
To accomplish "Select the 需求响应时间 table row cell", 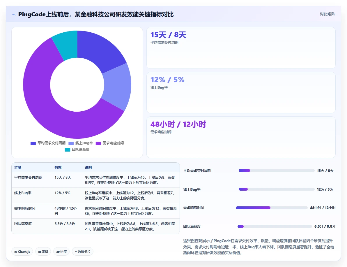I will click(24, 208).
